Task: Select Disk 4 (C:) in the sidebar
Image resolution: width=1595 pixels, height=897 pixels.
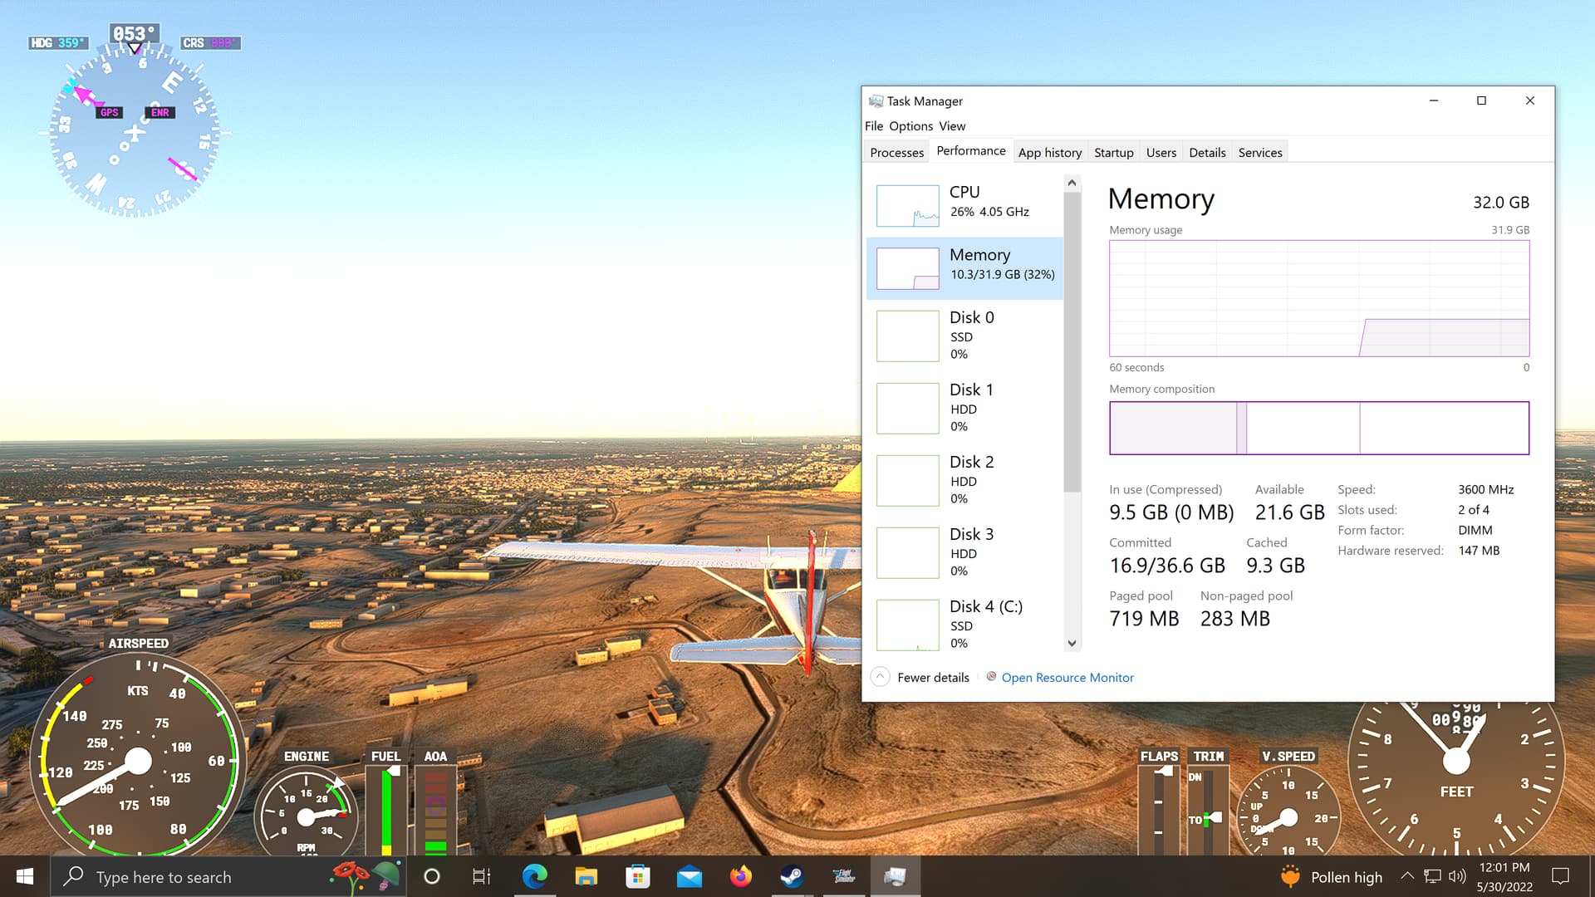Action: [964, 625]
